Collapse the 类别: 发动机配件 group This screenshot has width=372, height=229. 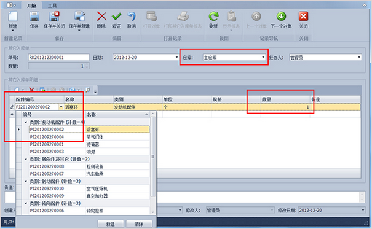pyautogui.click(x=26, y=122)
